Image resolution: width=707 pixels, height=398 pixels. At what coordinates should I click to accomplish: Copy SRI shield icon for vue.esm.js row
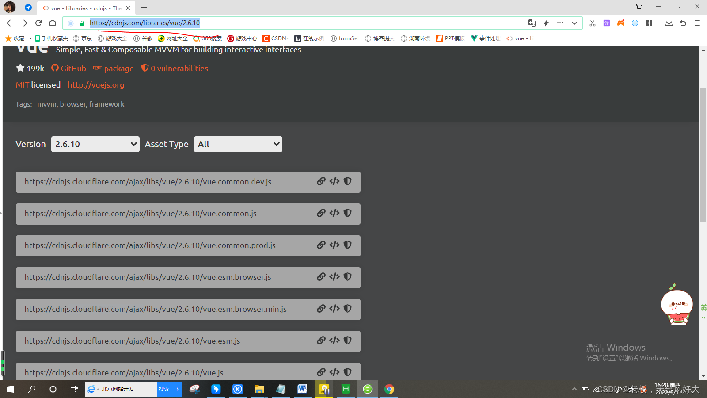348,341
